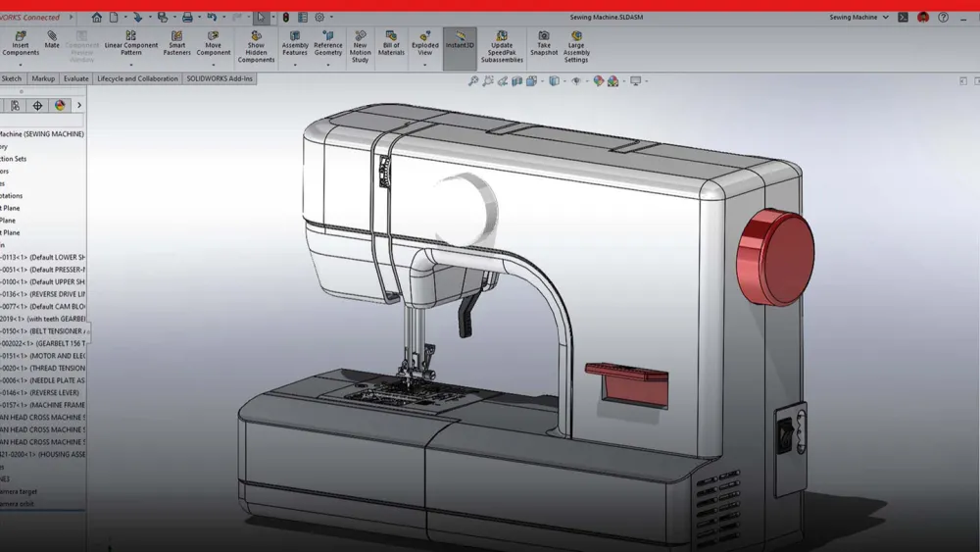Expand the Linear Component Pattern dropdown arrow

click(x=130, y=65)
